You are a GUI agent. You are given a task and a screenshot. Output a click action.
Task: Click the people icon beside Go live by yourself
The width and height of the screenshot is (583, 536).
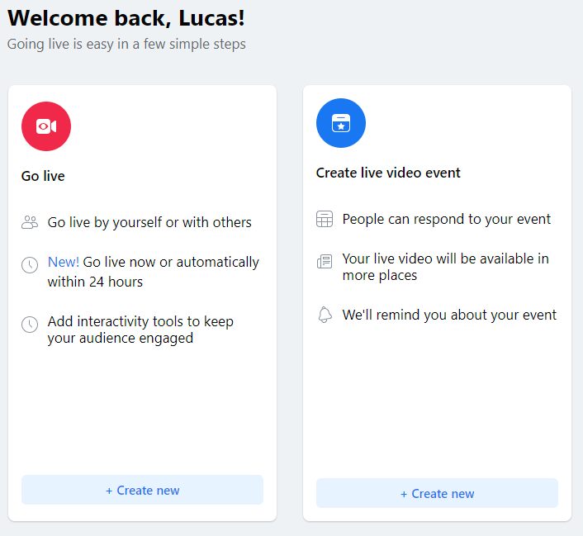click(30, 222)
